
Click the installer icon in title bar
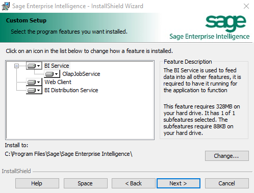(6, 6)
